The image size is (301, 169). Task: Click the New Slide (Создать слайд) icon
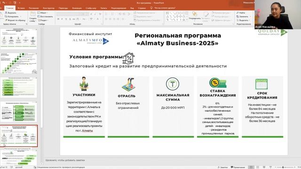tap(33, 14)
